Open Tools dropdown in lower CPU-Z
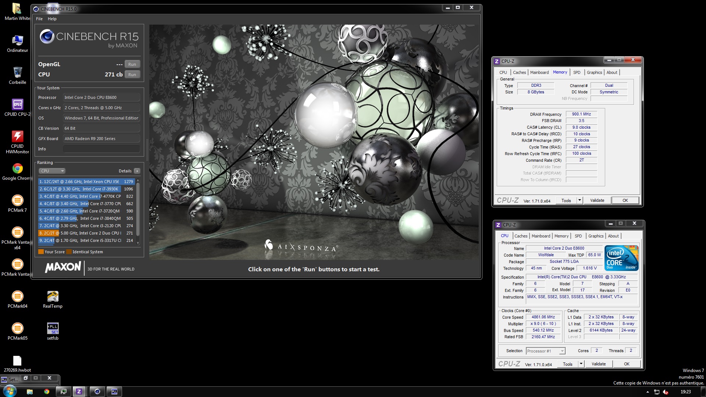The width and height of the screenshot is (706, 397). click(x=581, y=364)
